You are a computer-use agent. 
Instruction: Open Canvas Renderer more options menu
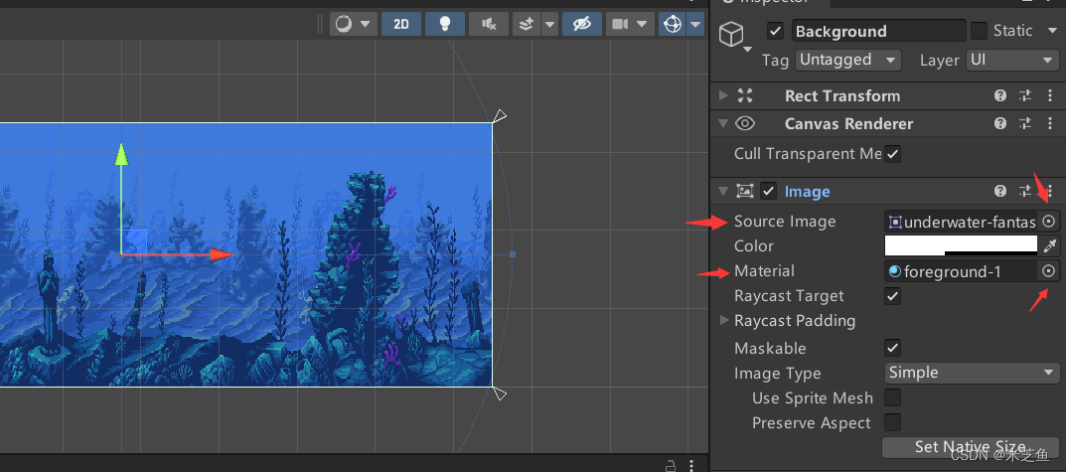pyautogui.click(x=1050, y=123)
